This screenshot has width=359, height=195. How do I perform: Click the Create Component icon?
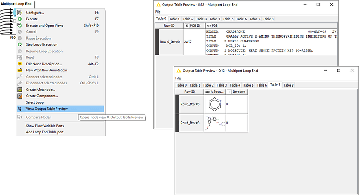coord(20,96)
